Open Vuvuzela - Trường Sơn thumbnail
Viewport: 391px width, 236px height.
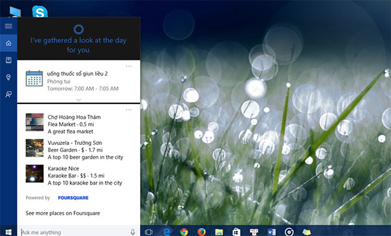35,148
